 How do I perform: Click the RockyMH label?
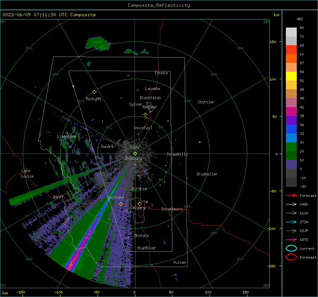click(93, 99)
